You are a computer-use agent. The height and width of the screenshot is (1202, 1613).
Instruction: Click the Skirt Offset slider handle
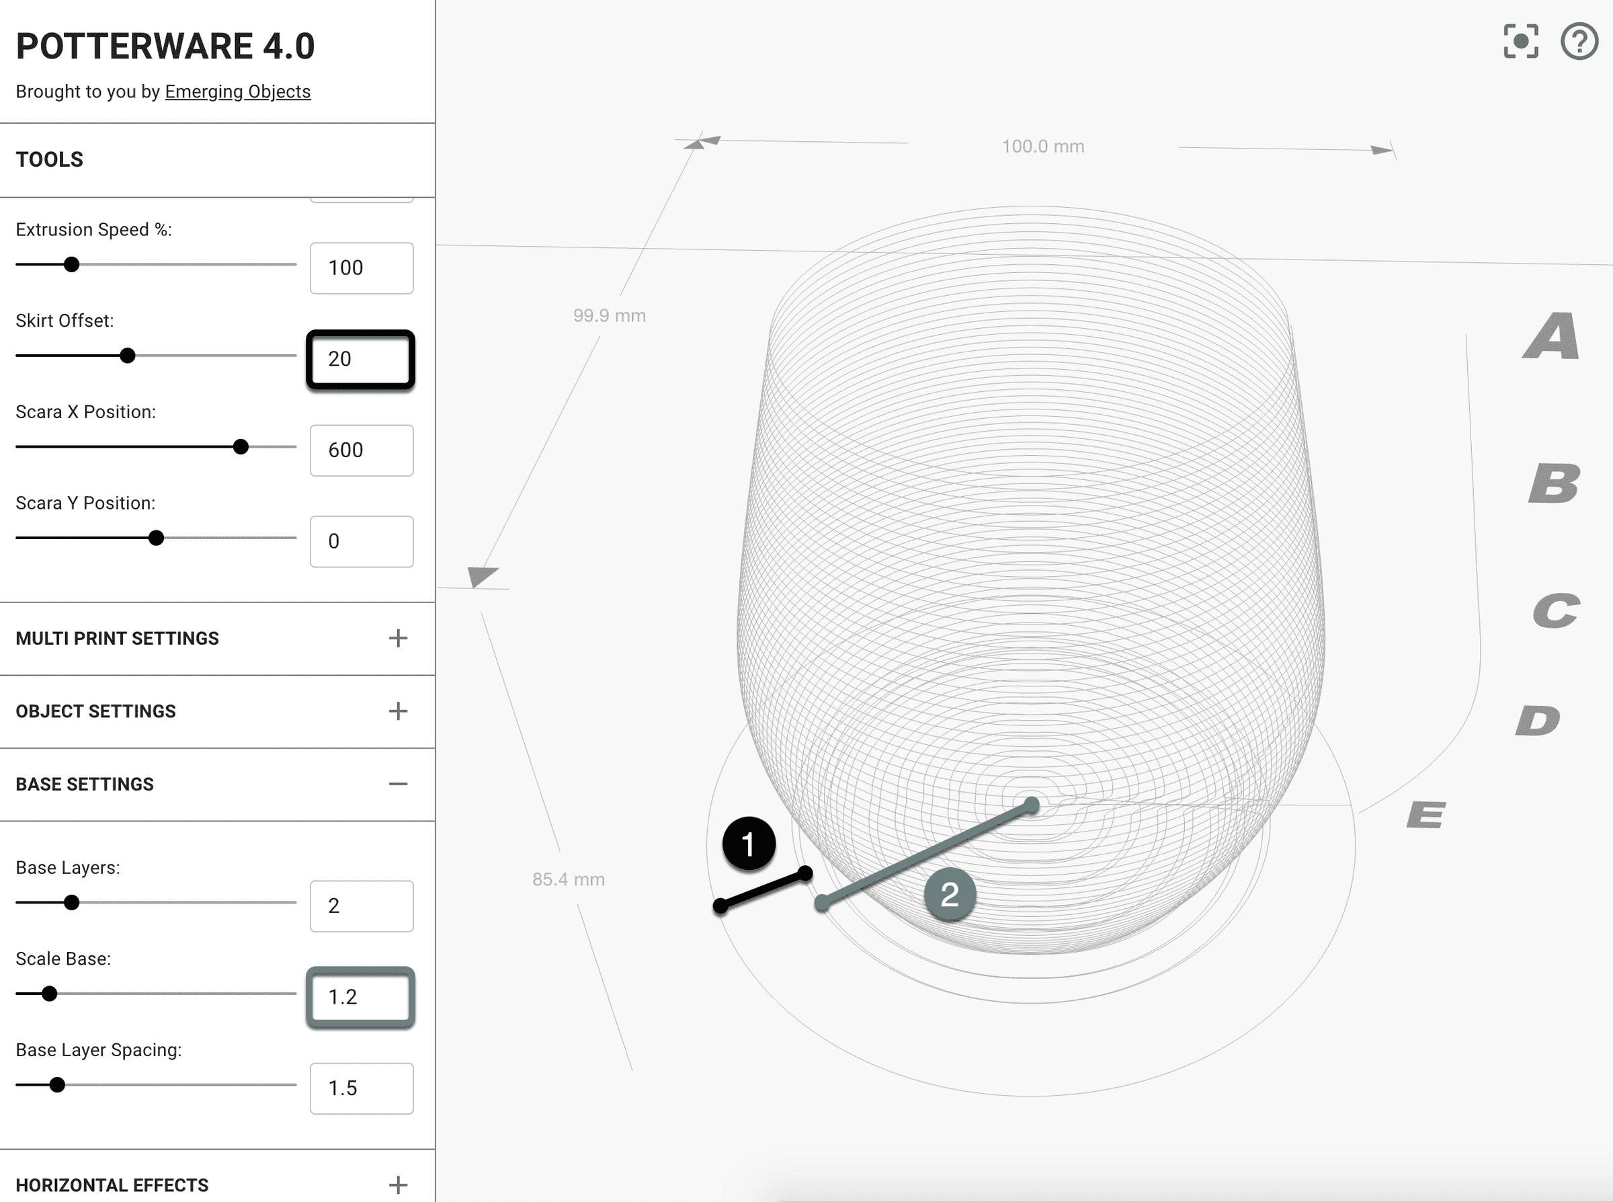[x=127, y=355]
